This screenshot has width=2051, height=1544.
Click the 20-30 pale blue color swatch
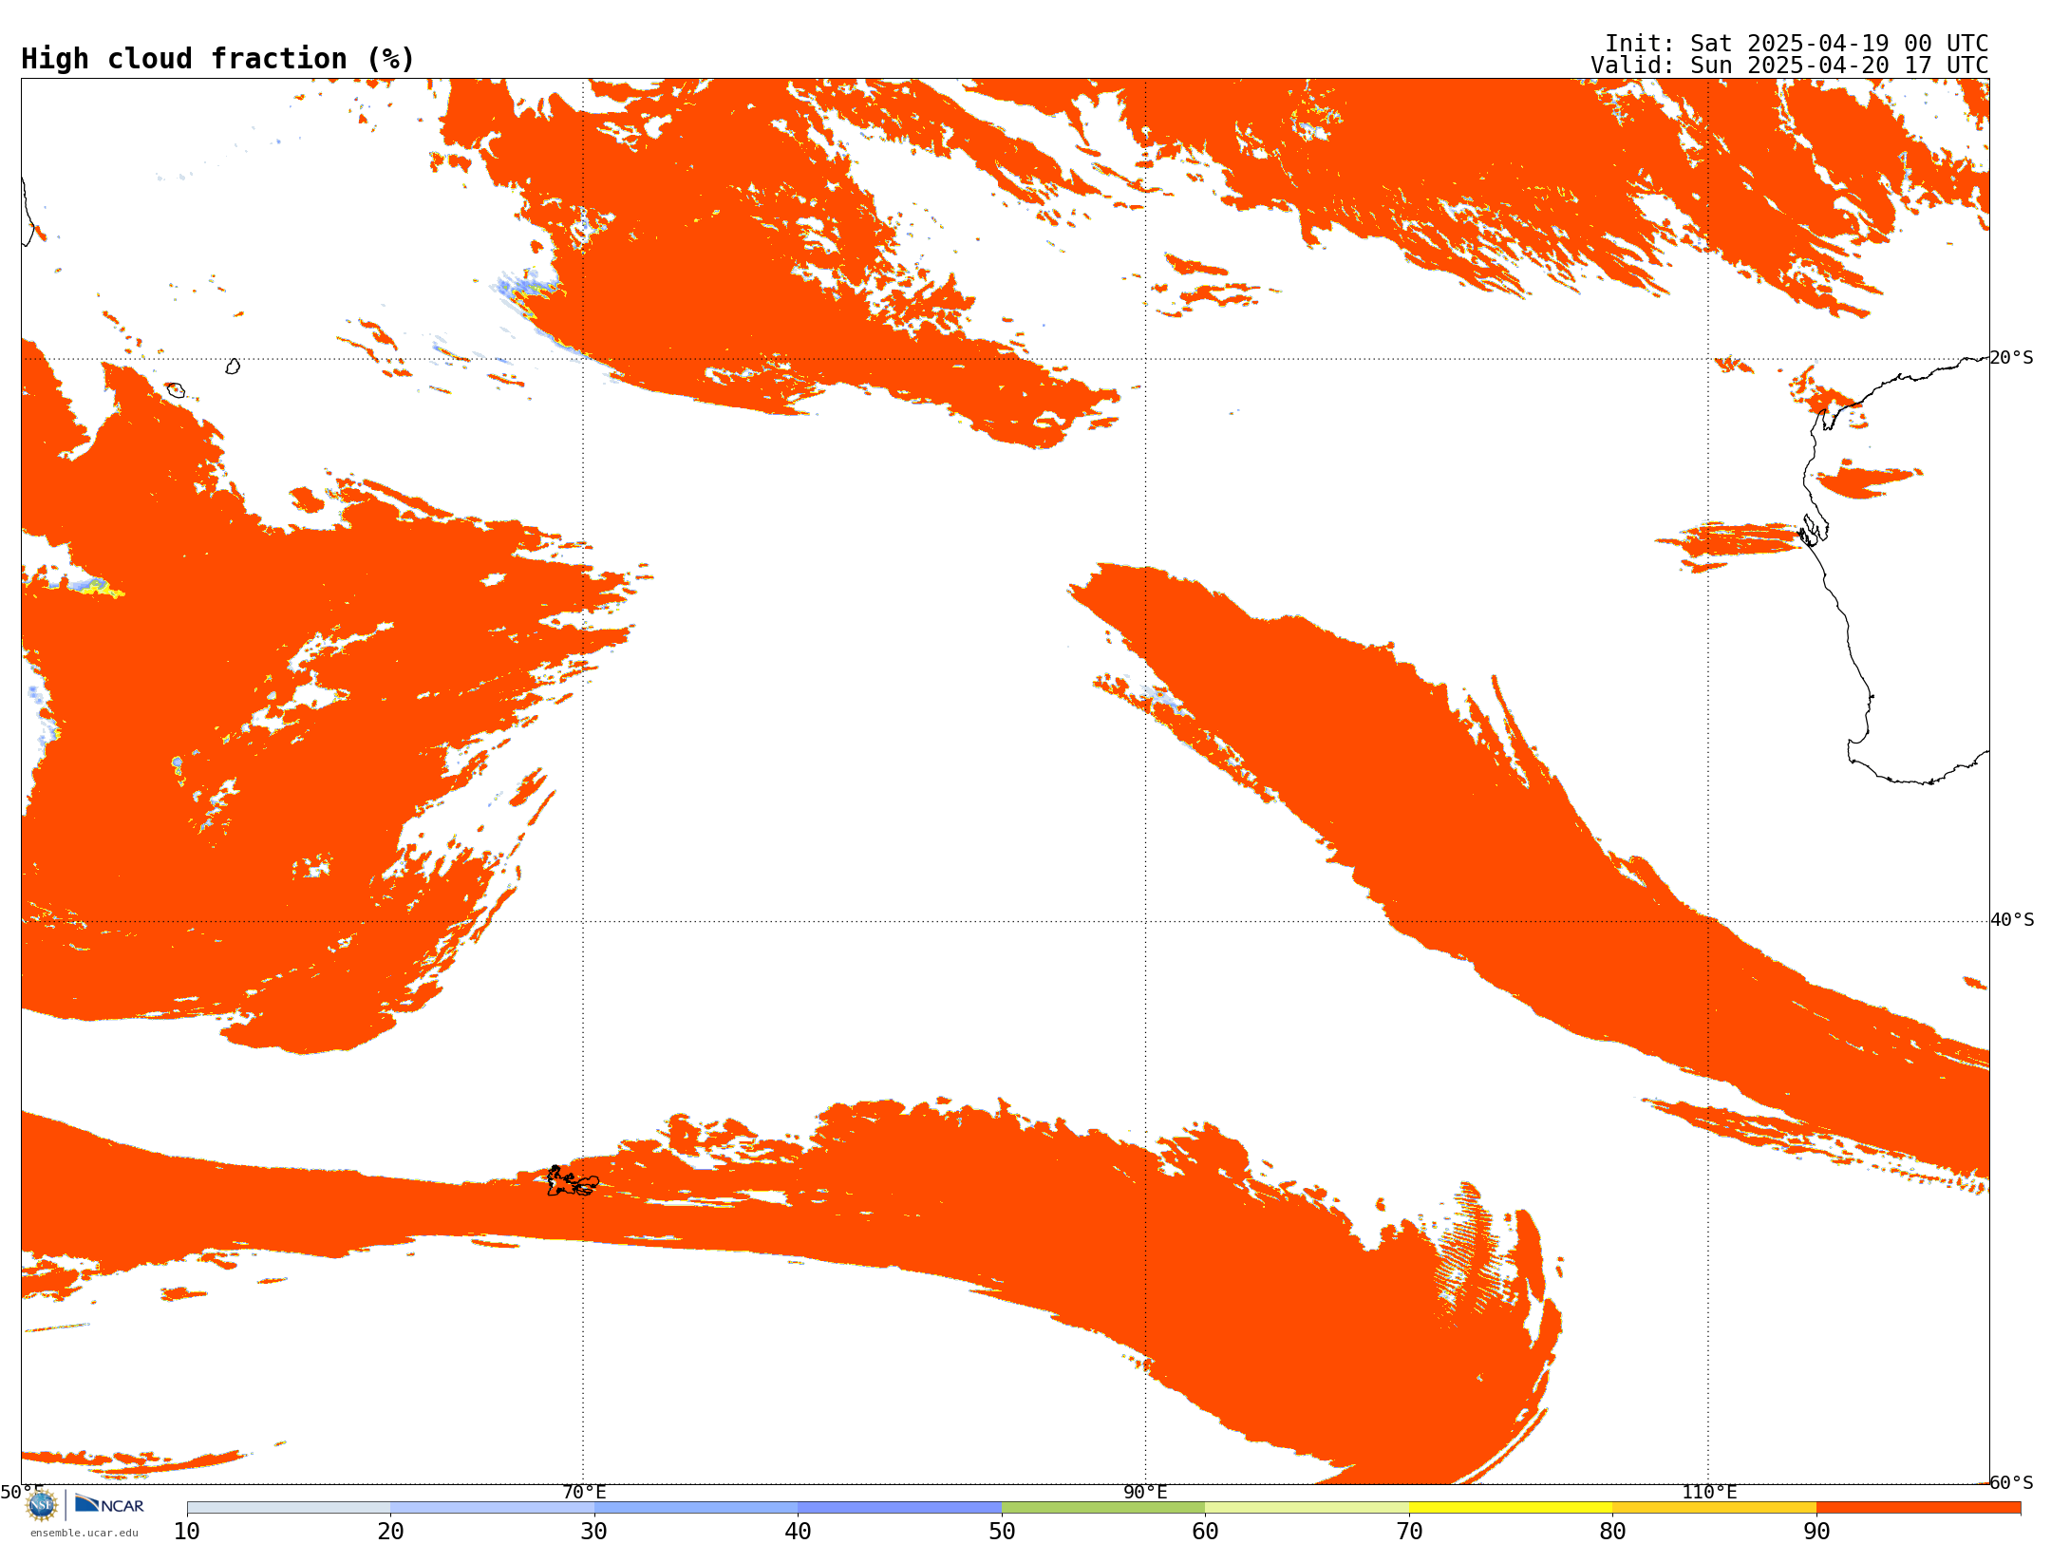pyautogui.click(x=492, y=1508)
